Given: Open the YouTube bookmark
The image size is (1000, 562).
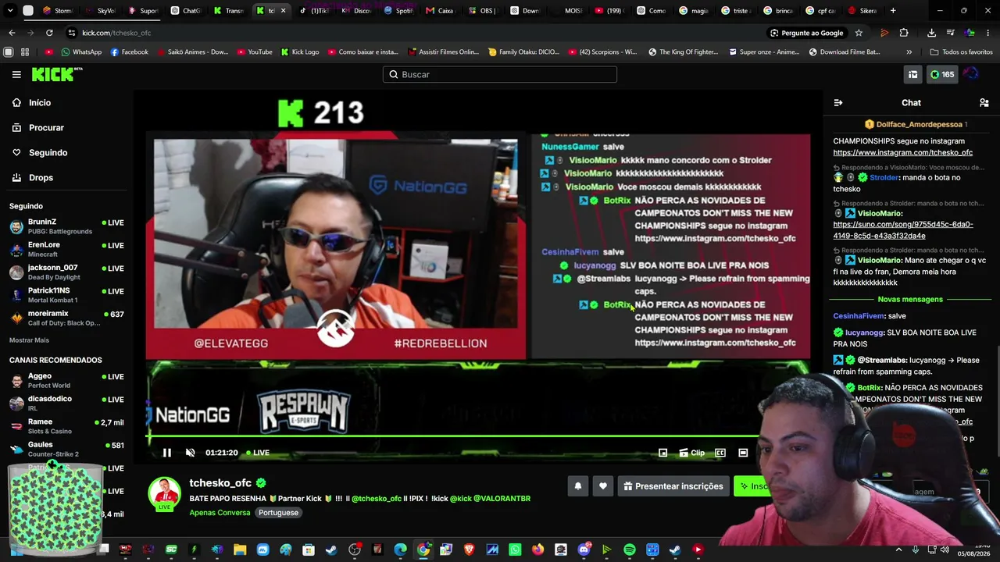Looking at the screenshot, I should pos(254,52).
